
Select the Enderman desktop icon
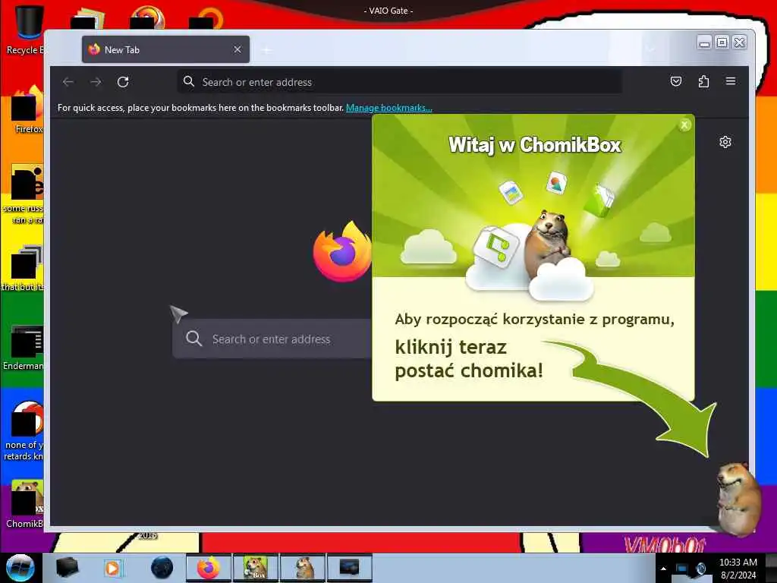(x=24, y=347)
